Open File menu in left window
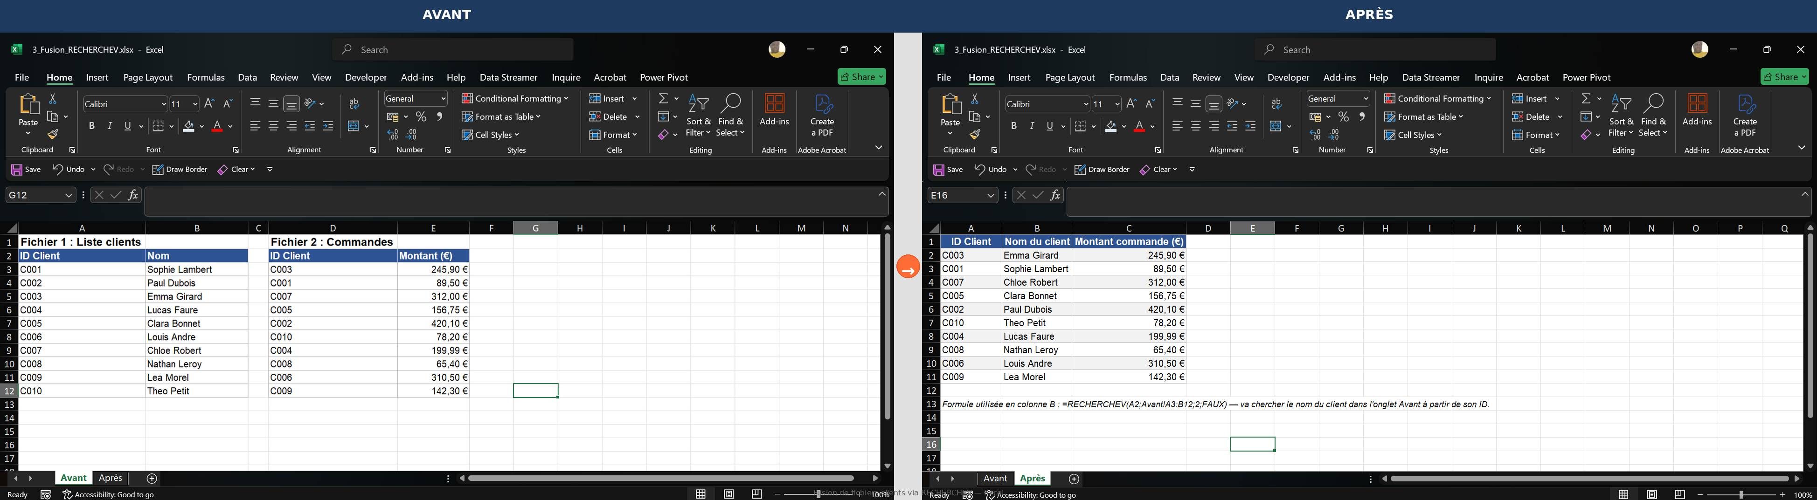This screenshot has width=1817, height=500. point(22,77)
